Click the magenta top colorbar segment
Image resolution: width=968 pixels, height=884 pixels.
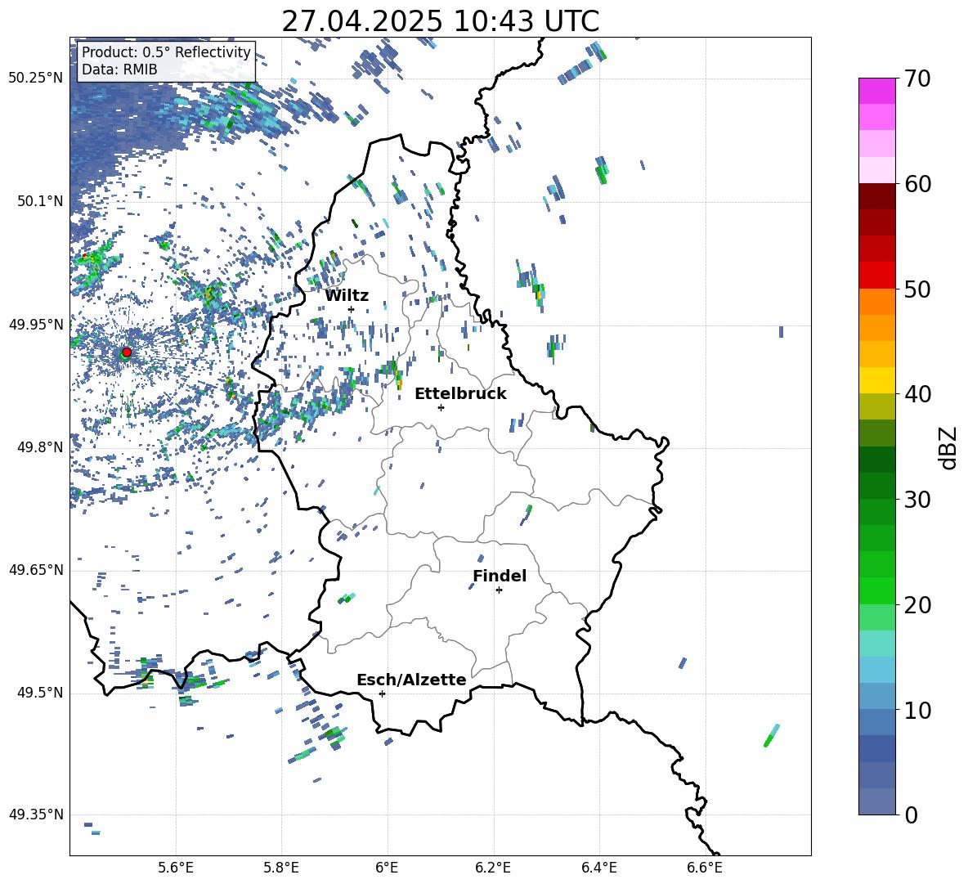click(x=877, y=91)
